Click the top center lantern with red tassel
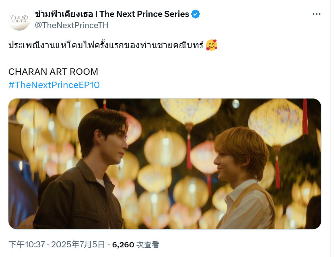The width and height of the screenshot is (334, 257). coord(191,119)
